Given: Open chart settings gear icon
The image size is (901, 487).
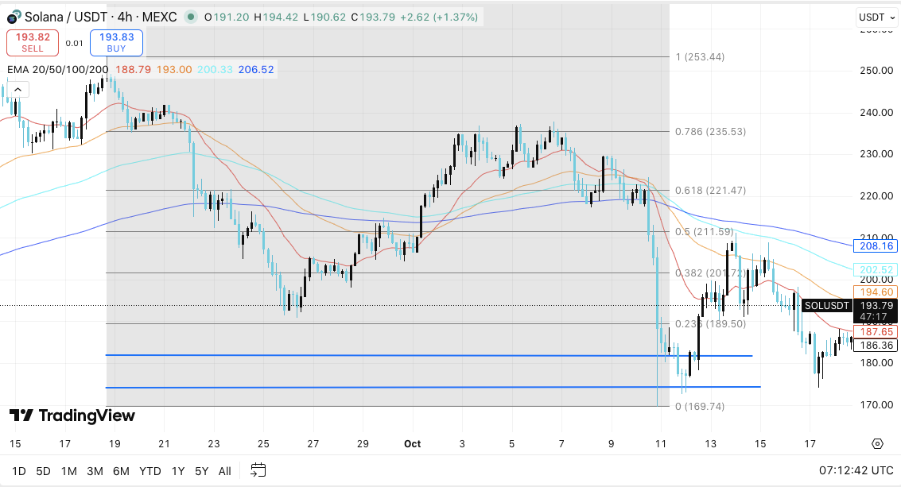Looking at the screenshot, I should tap(877, 443).
